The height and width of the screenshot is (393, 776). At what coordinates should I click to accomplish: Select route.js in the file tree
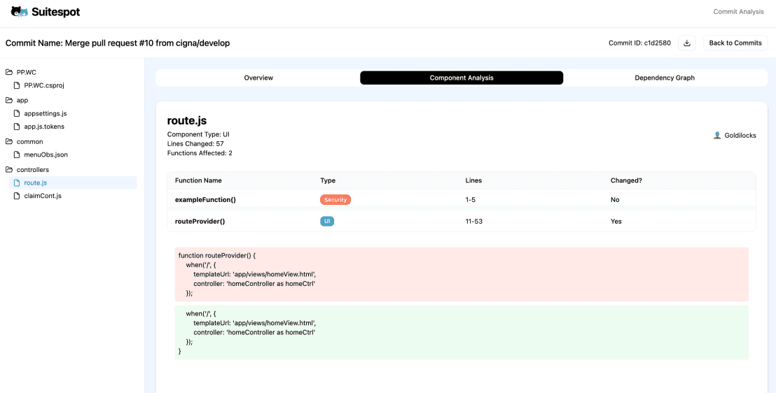(x=73, y=183)
